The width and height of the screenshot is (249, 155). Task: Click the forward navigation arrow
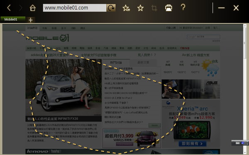(20, 8)
